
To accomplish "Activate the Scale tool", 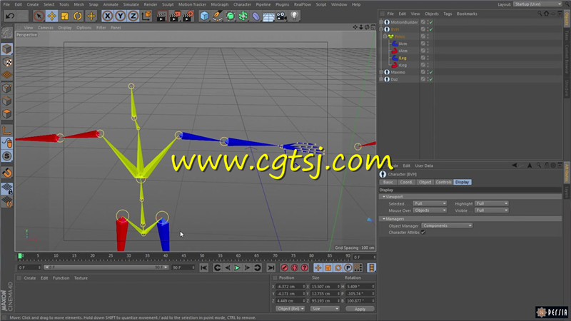I will coord(64,16).
